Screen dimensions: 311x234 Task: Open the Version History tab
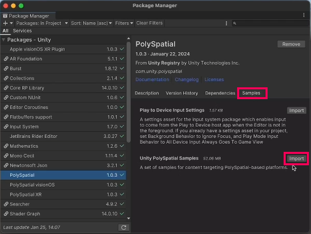(x=181, y=93)
